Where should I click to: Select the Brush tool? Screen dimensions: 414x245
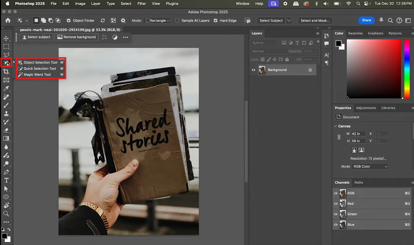point(6,105)
